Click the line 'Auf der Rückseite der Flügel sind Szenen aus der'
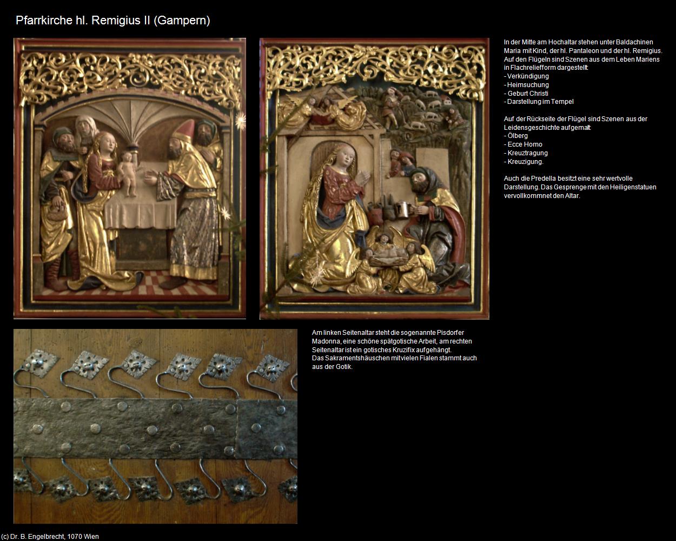 pyautogui.click(x=575, y=119)
